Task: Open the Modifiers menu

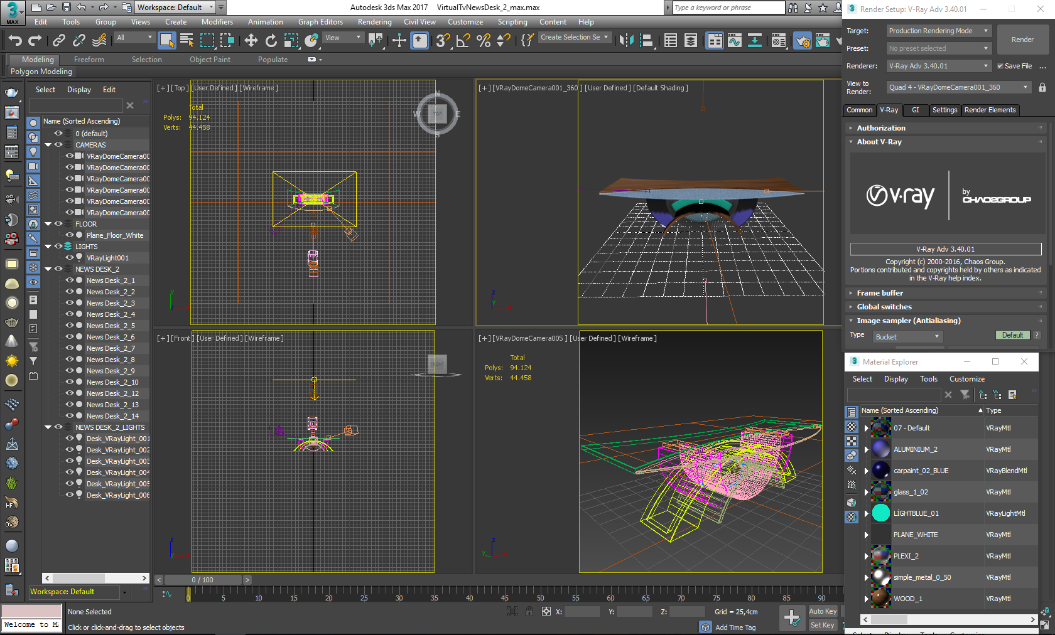Action: pos(217,22)
